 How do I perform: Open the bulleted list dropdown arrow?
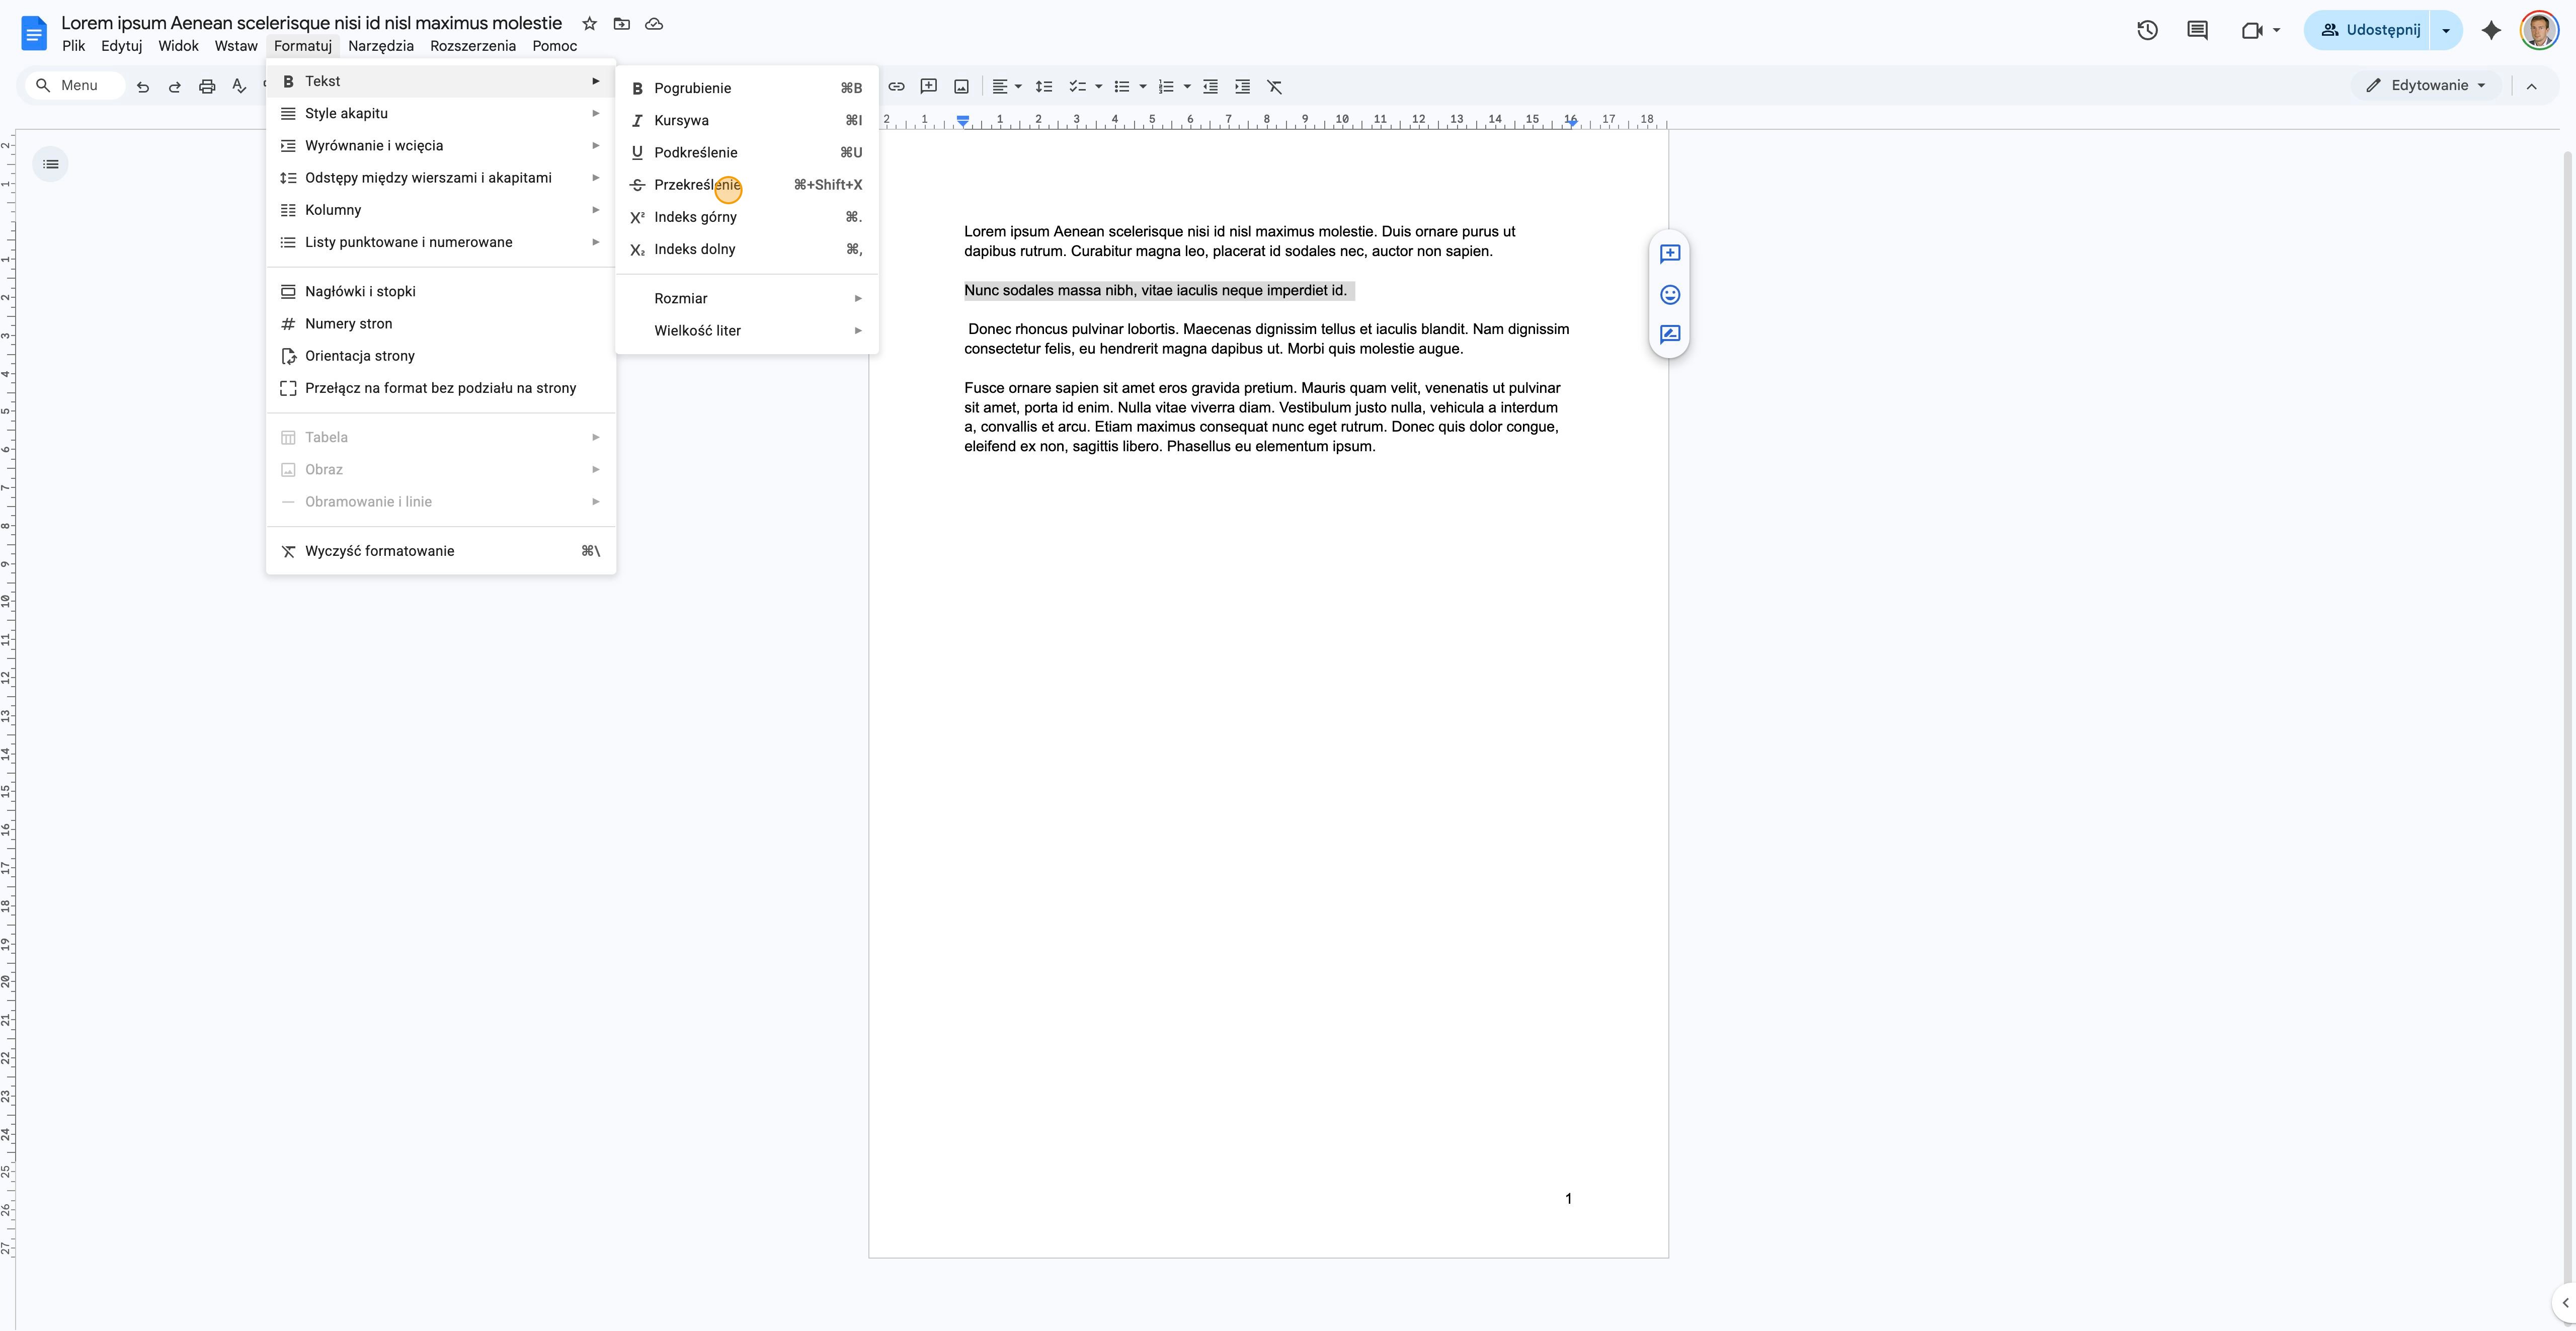(x=1142, y=87)
